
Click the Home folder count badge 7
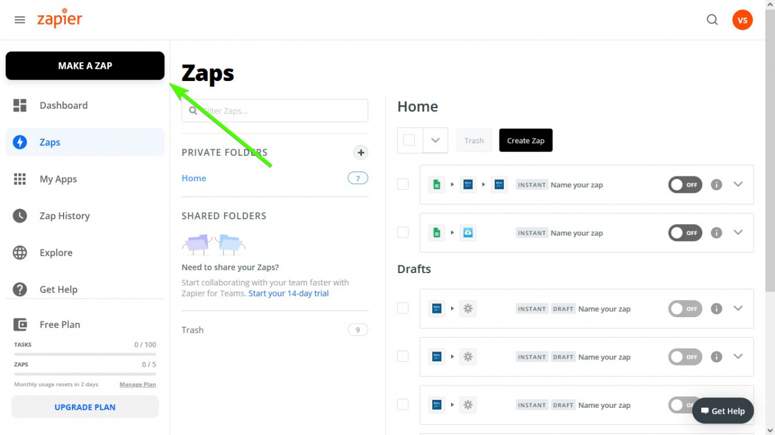point(358,178)
